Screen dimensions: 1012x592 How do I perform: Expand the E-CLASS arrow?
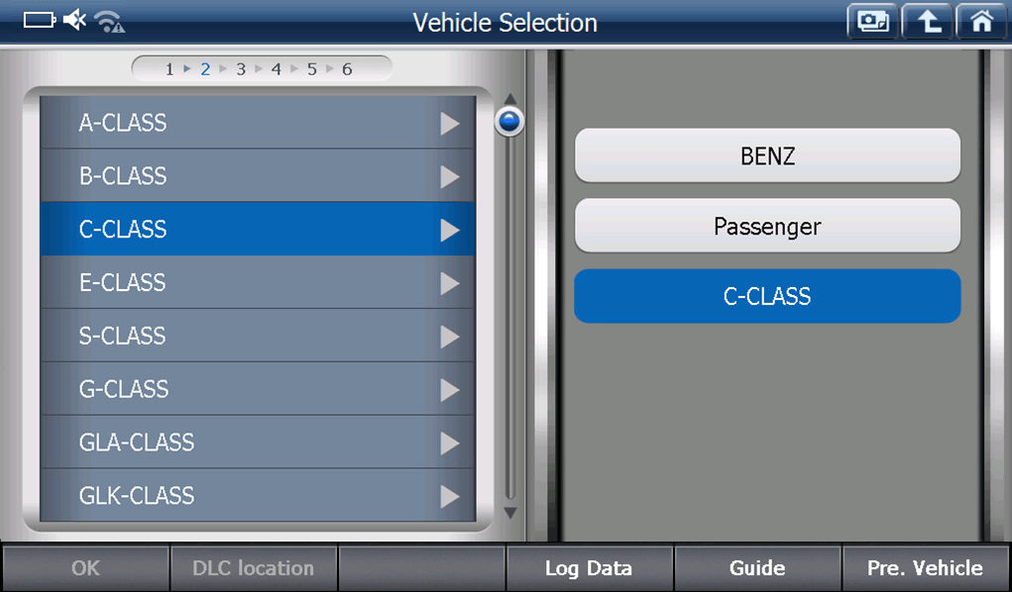click(x=450, y=283)
